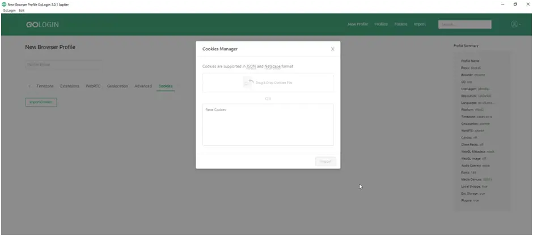The image size is (533, 236).
Task: Click the Profile Summary heading
Action: [466, 46]
